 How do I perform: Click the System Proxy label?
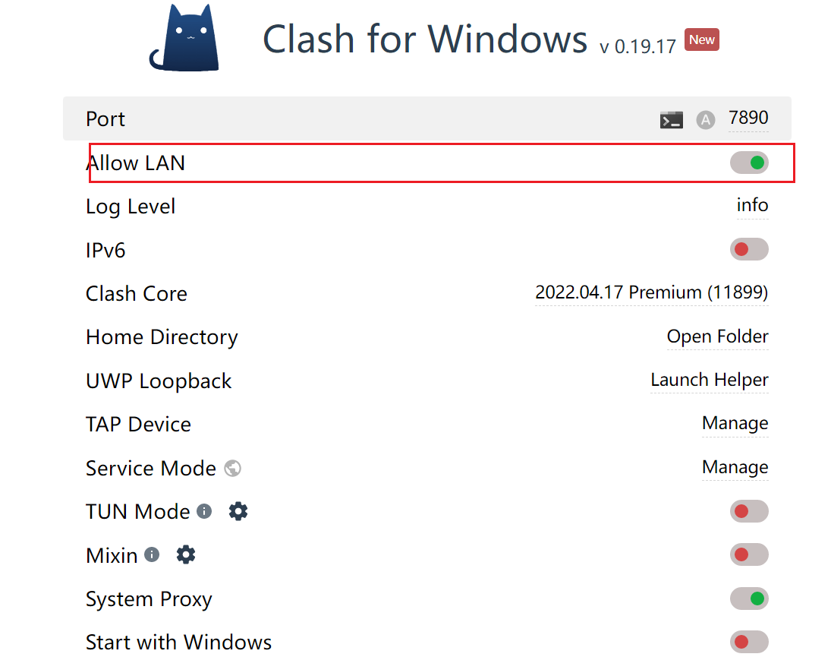coord(149,600)
